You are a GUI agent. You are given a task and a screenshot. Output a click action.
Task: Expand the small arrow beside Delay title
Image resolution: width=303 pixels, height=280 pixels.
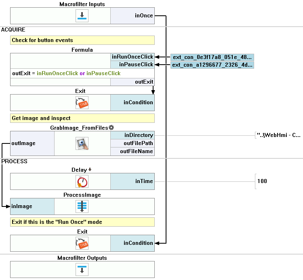point(90,170)
